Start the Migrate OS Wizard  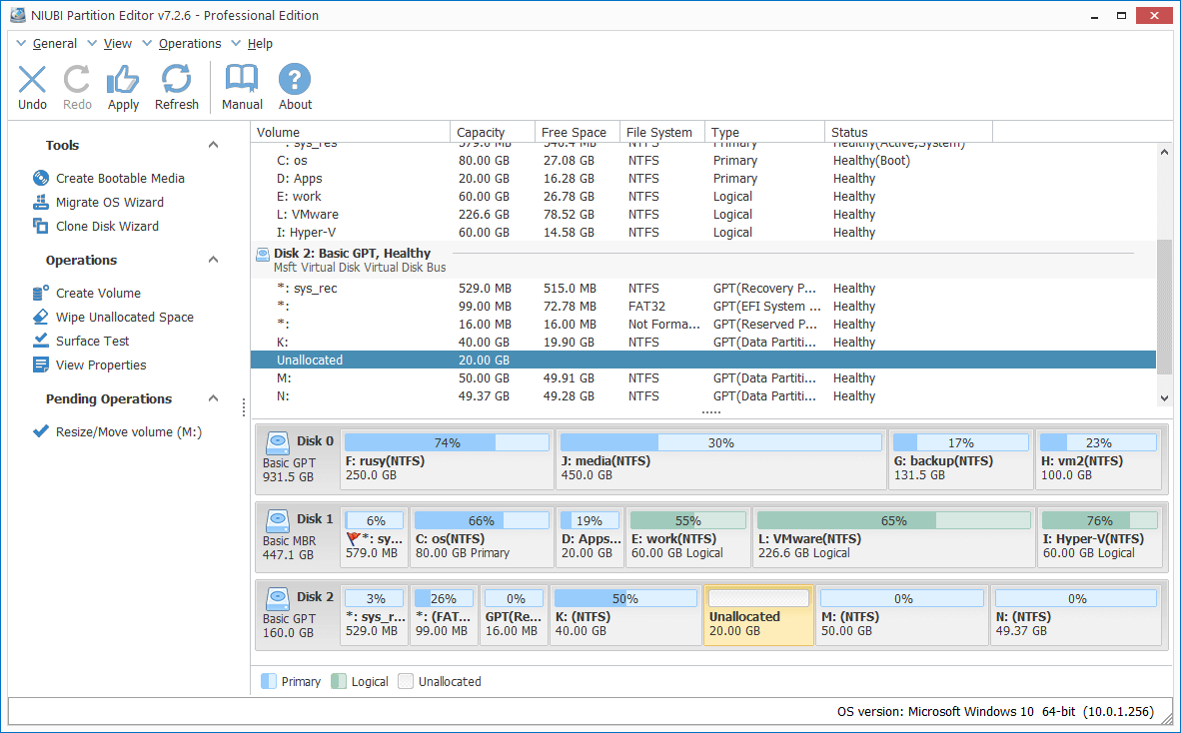click(109, 202)
